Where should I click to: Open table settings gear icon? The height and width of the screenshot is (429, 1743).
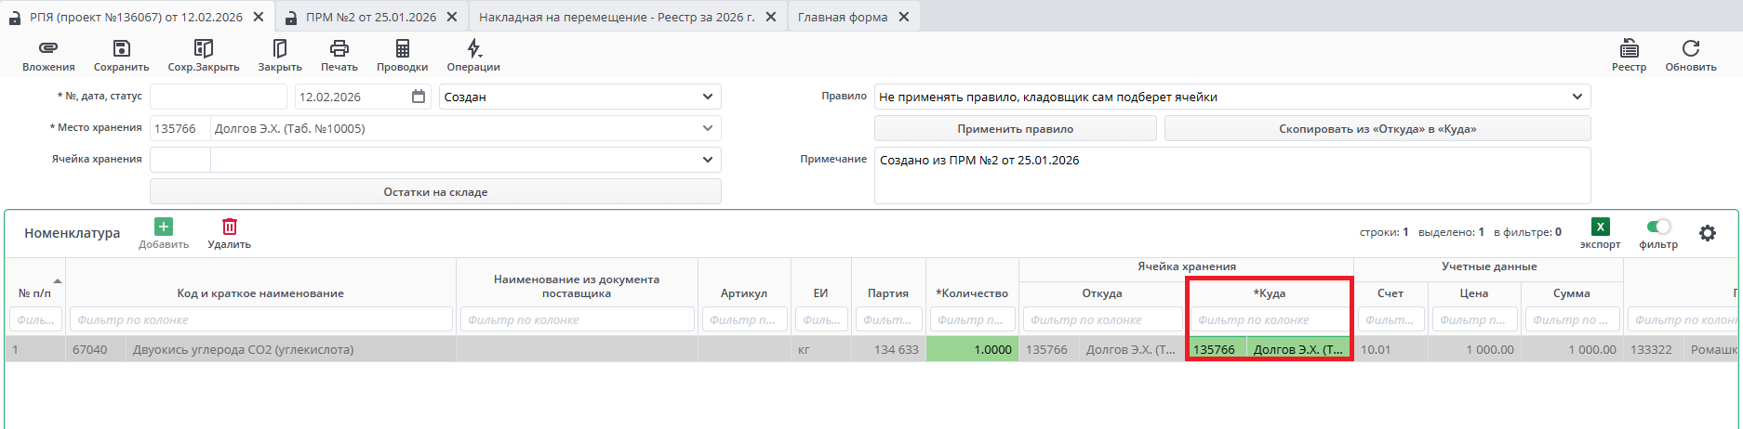1708,233
